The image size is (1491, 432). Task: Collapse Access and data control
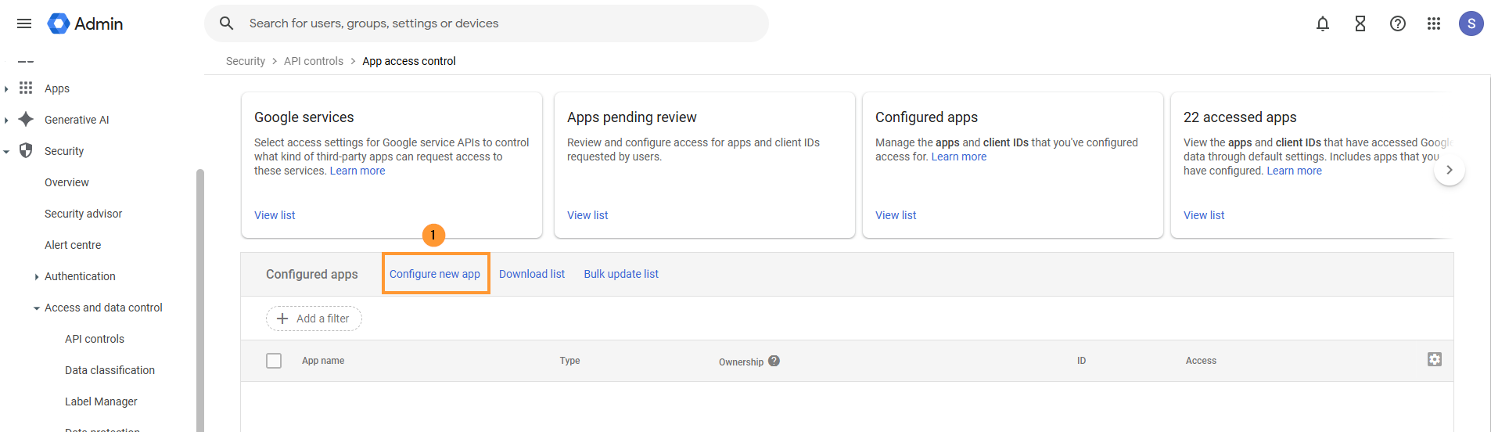point(37,308)
